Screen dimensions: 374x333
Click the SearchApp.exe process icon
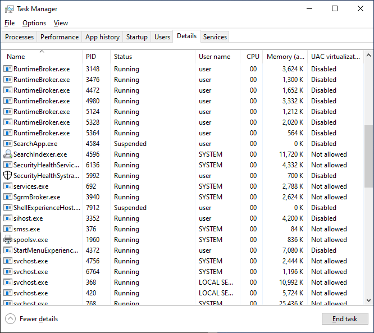coord(8,144)
